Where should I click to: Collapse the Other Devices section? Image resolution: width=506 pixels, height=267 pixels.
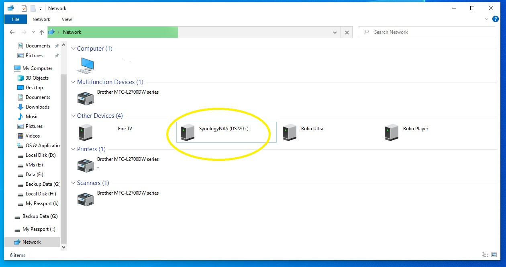pos(73,115)
